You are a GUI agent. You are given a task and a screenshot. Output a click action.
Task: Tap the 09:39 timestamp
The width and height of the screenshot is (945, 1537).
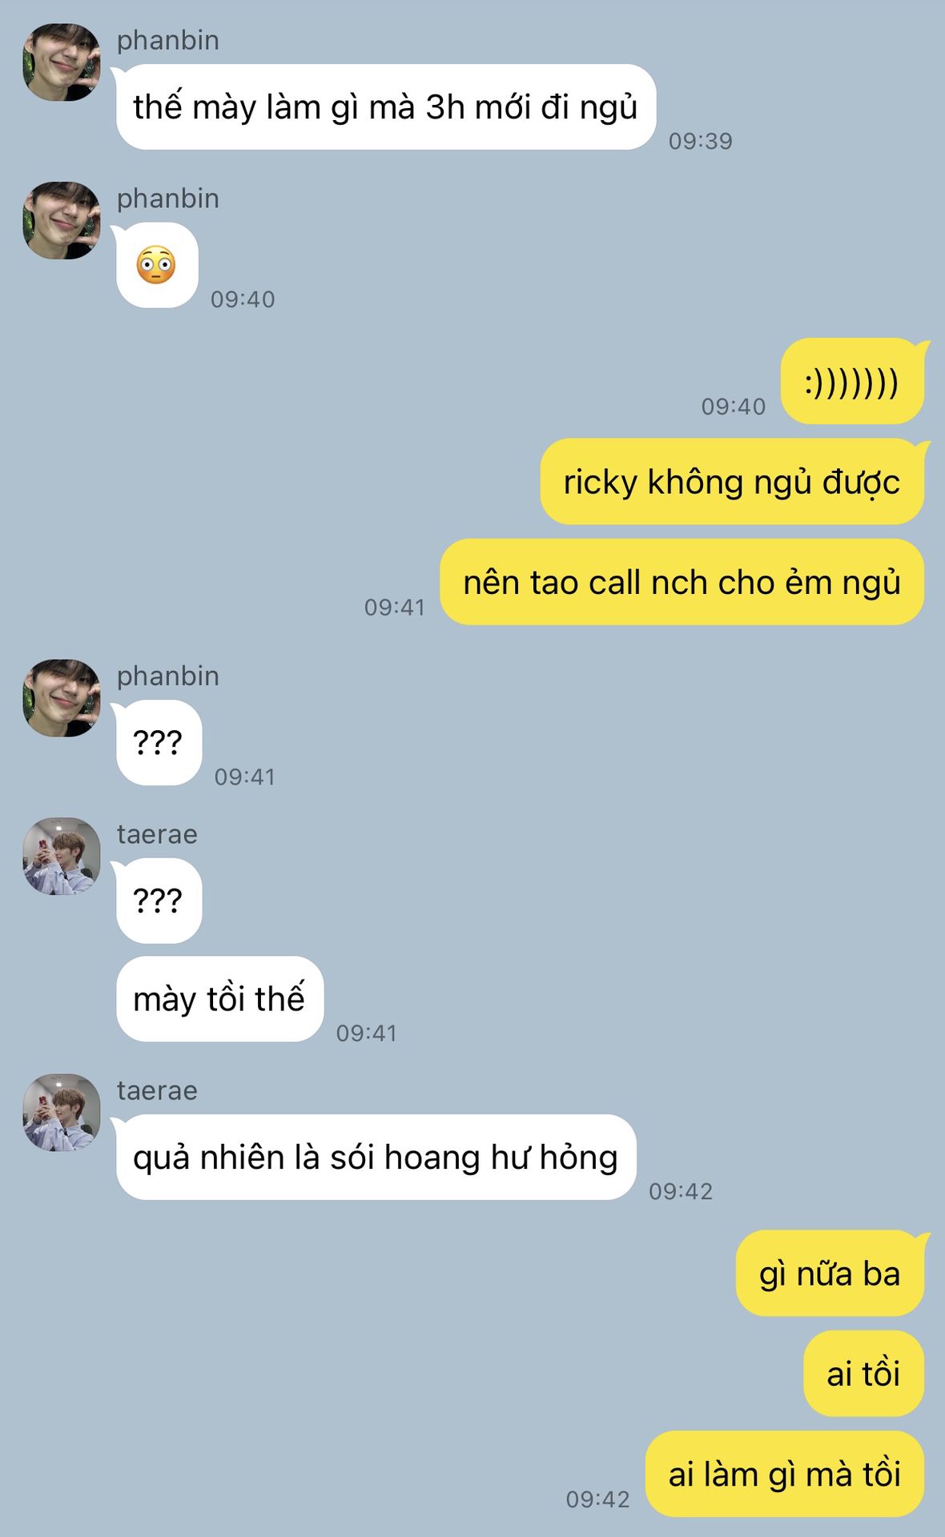click(x=701, y=141)
